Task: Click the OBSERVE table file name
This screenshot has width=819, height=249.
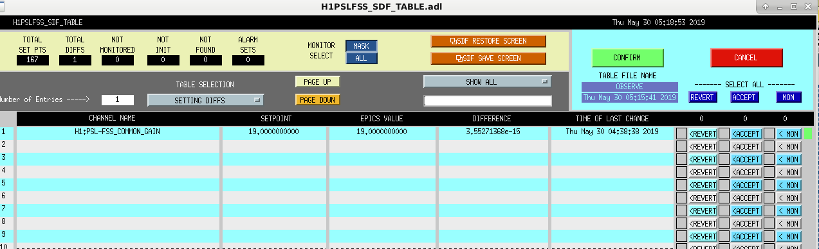Action: point(630,87)
